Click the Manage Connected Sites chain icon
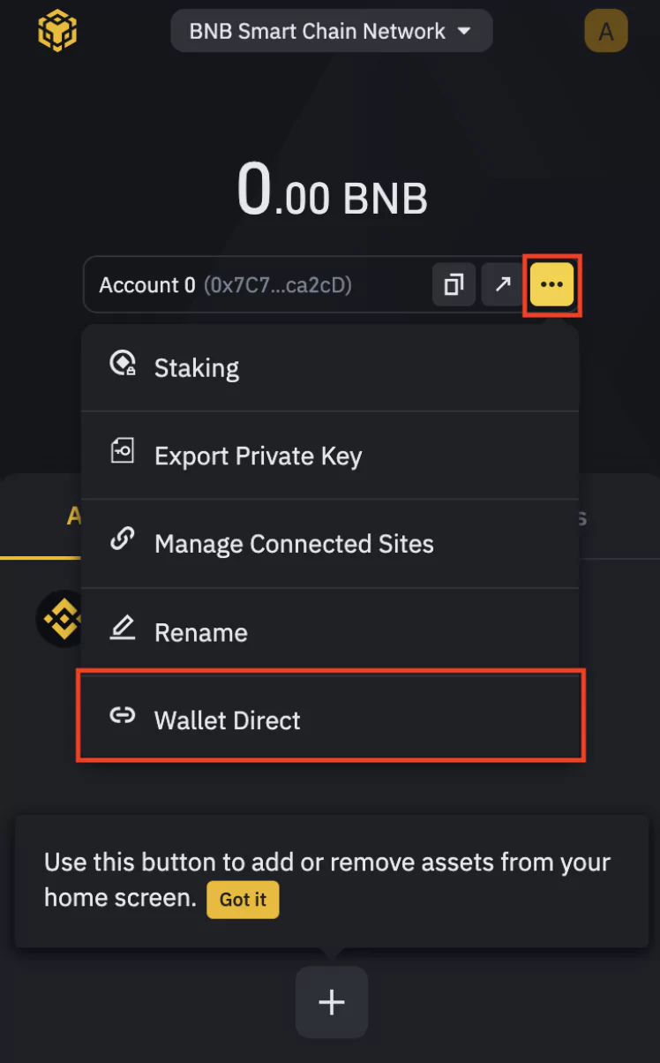The height and width of the screenshot is (1063, 660). pos(122,540)
